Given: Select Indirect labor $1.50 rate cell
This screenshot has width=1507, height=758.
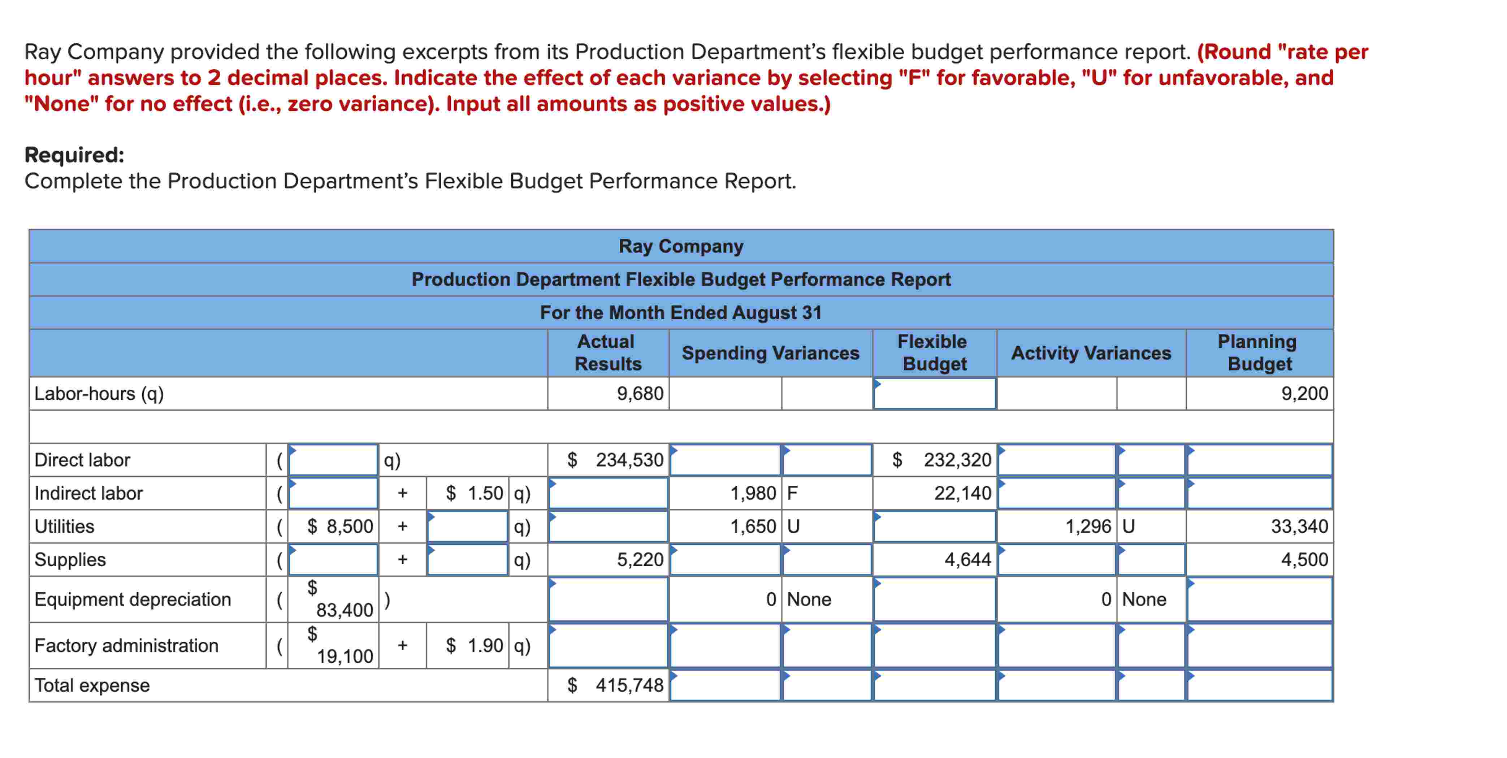Looking at the screenshot, I should tap(467, 493).
